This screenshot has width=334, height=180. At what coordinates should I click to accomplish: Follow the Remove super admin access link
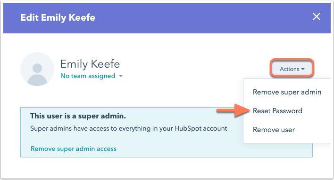click(x=74, y=149)
